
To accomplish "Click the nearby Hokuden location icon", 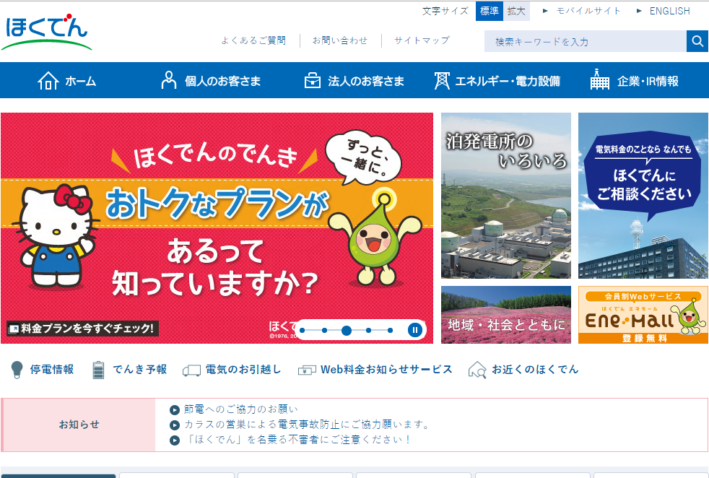I will point(477,370).
